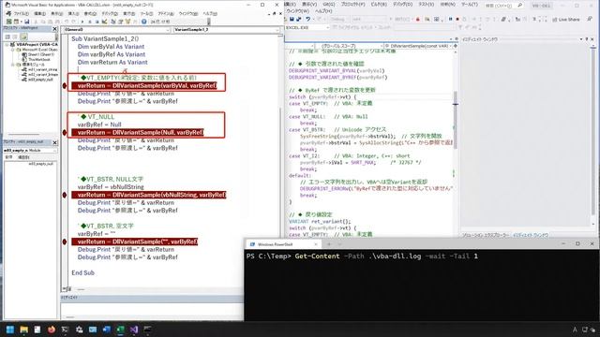Click Toggle Folders icon in Project pane
Viewport: 600px width, 337px height.
(23, 37)
